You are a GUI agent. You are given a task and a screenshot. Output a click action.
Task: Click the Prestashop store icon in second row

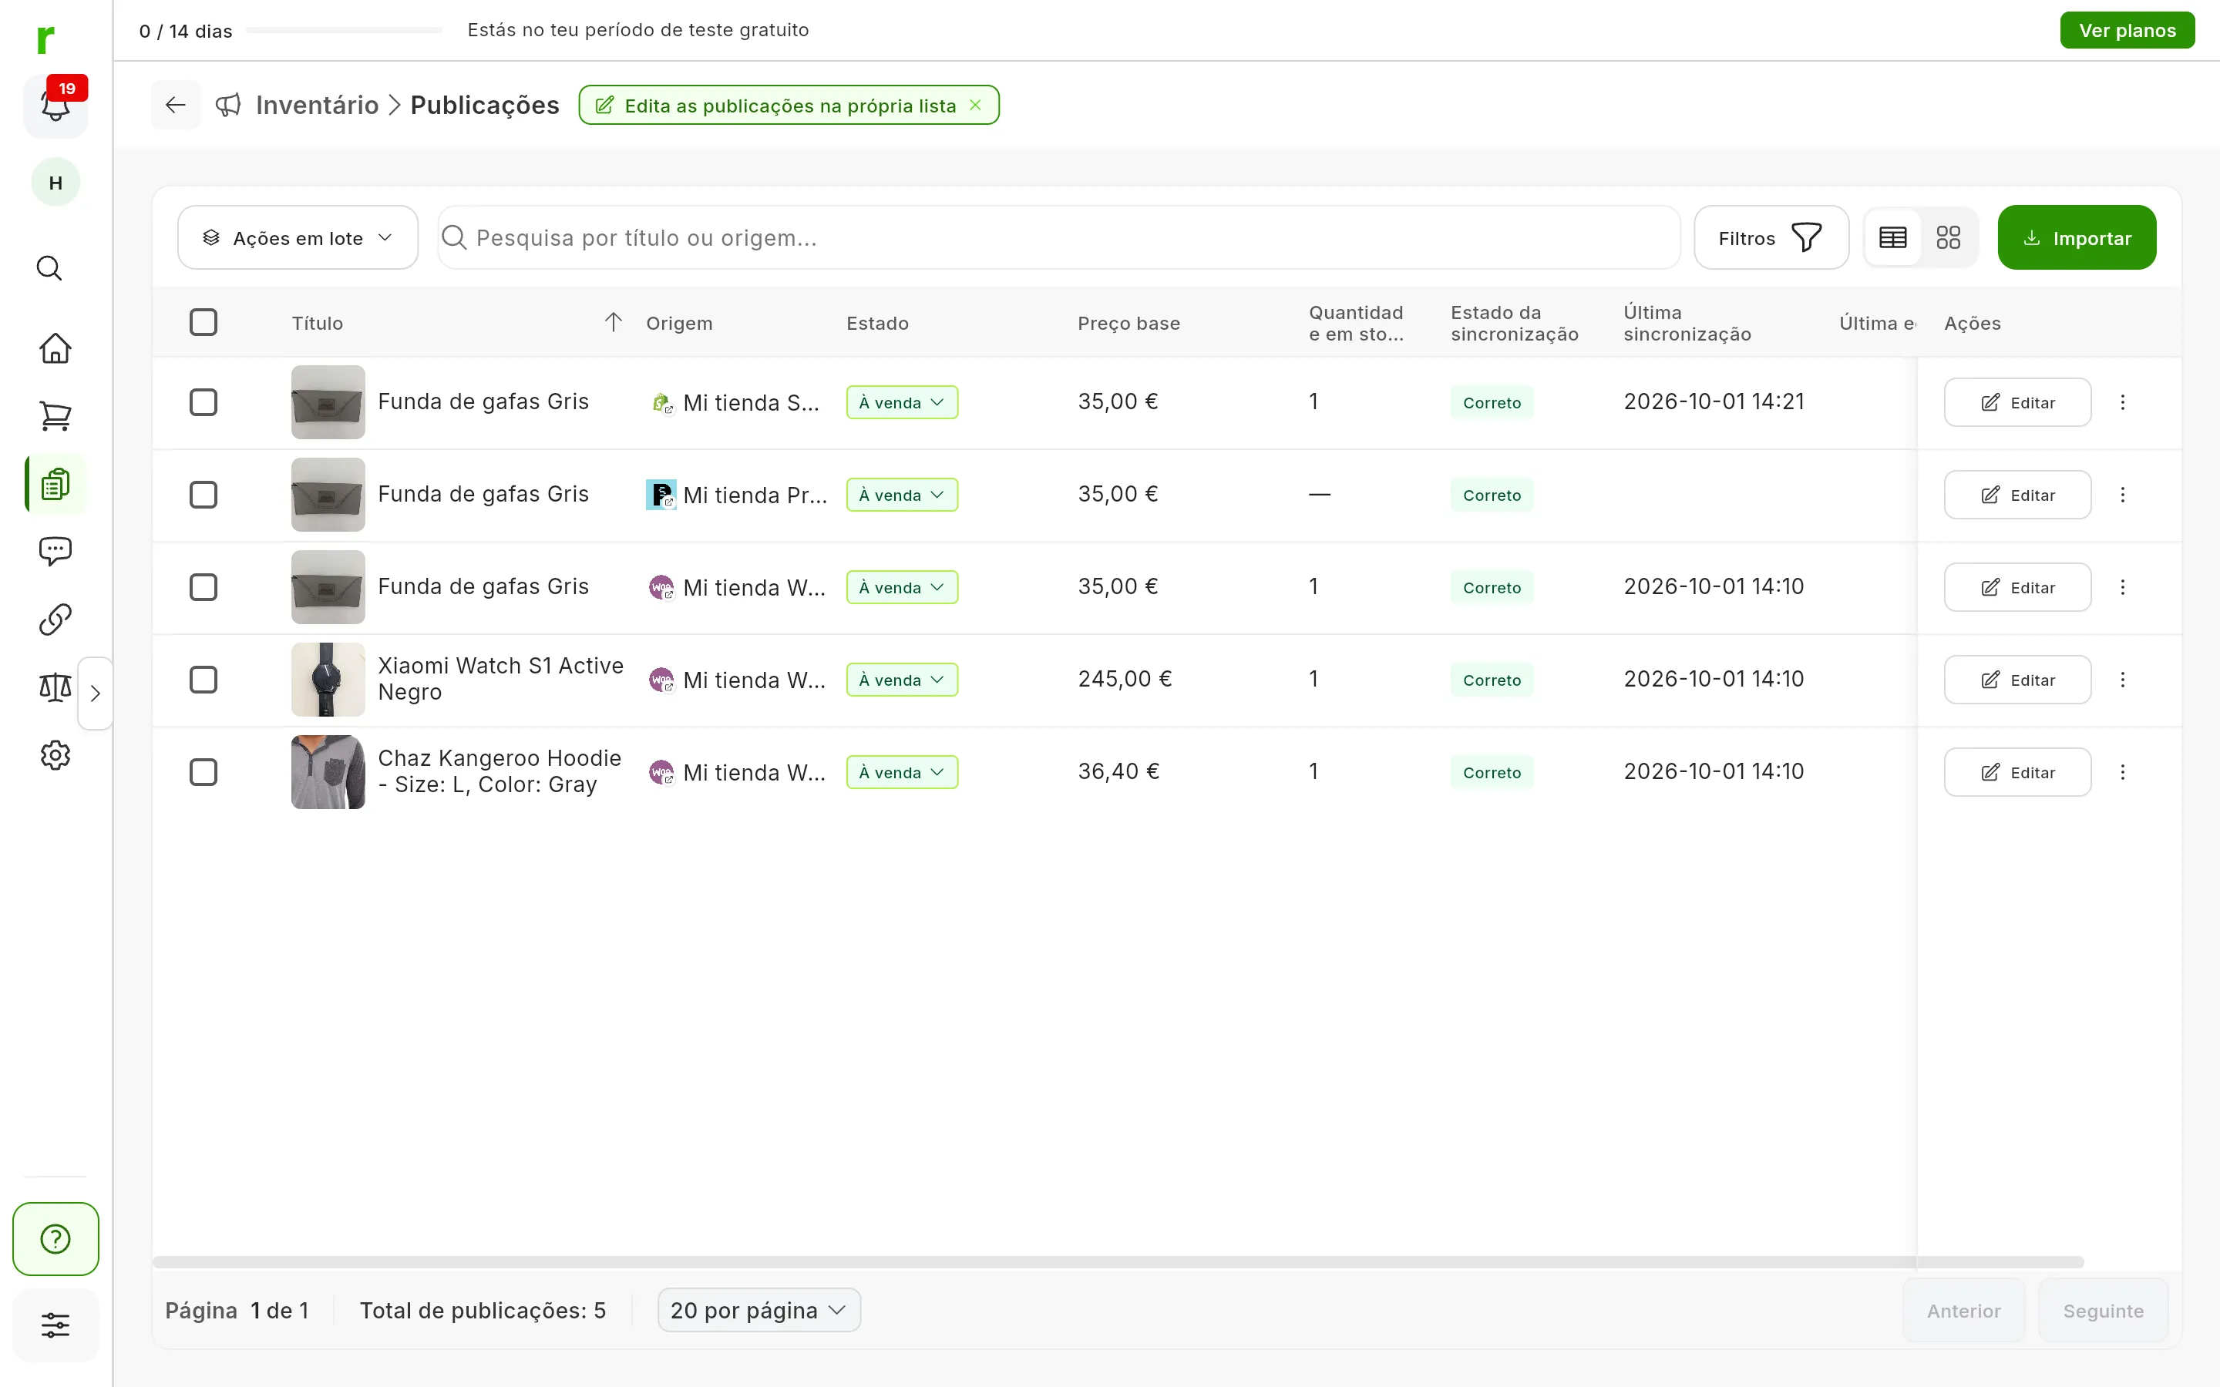click(661, 495)
